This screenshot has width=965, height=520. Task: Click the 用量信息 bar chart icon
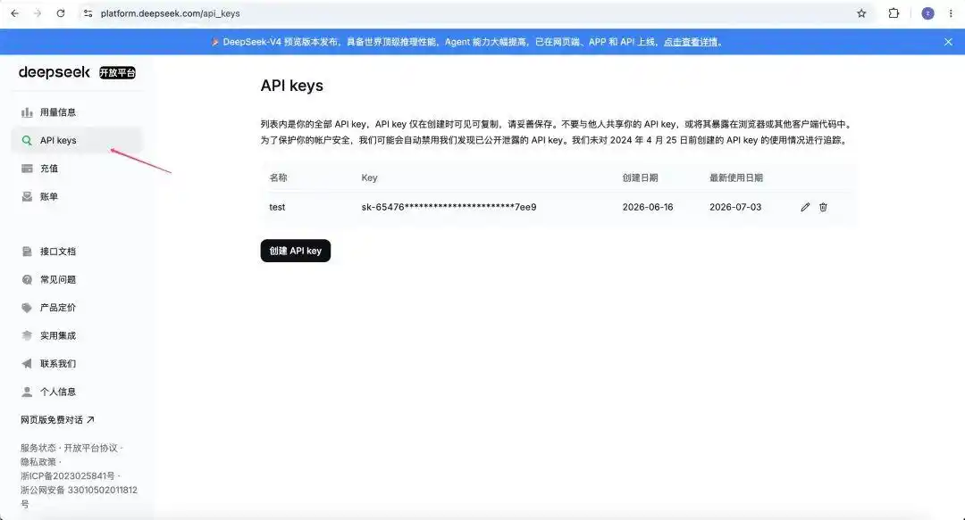[x=27, y=111]
